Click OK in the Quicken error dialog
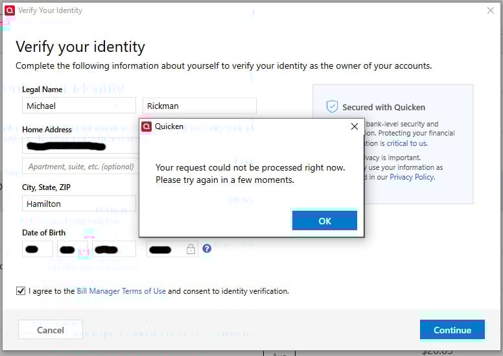503x356 pixels. (324, 220)
